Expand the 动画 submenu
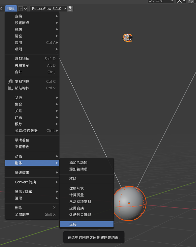196x247 pixels. click(x=32, y=156)
